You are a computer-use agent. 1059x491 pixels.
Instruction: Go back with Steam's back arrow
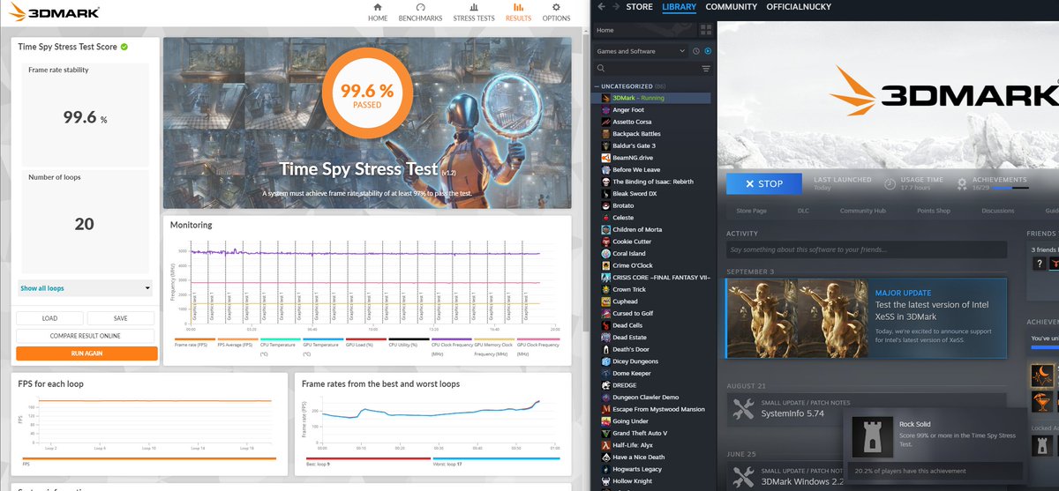click(602, 7)
